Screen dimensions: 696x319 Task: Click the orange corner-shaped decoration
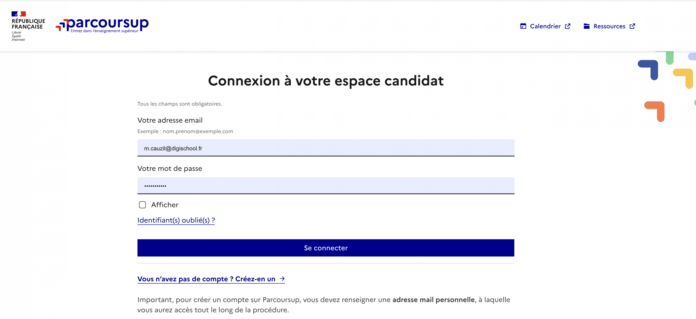pyautogui.click(x=655, y=111)
